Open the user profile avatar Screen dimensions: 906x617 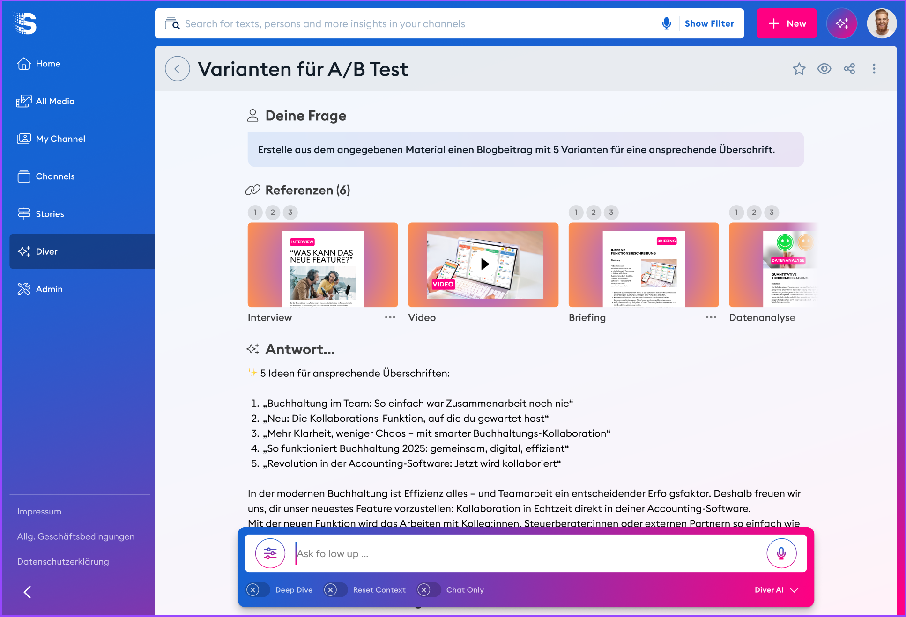click(x=882, y=23)
